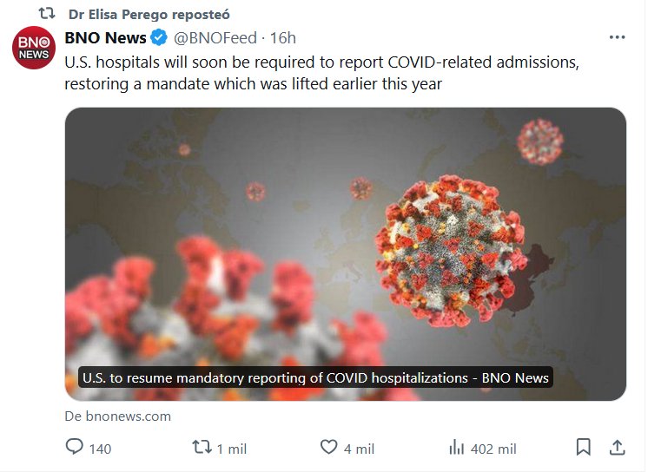Click the article headline caption overlay
648x472 pixels.
tap(315, 378)
